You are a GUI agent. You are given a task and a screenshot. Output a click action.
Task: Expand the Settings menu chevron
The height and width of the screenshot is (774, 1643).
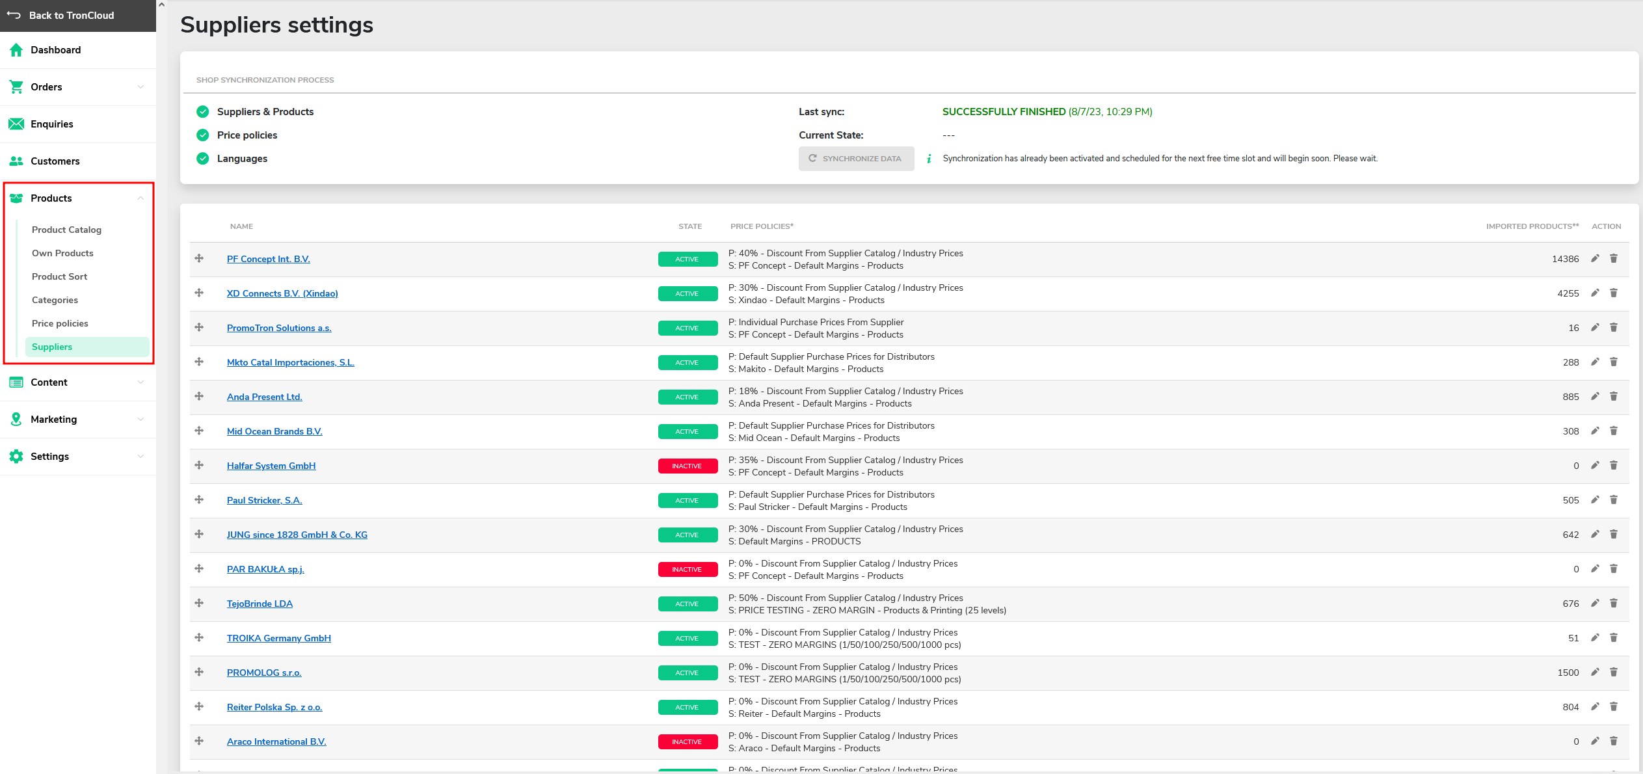140,457
